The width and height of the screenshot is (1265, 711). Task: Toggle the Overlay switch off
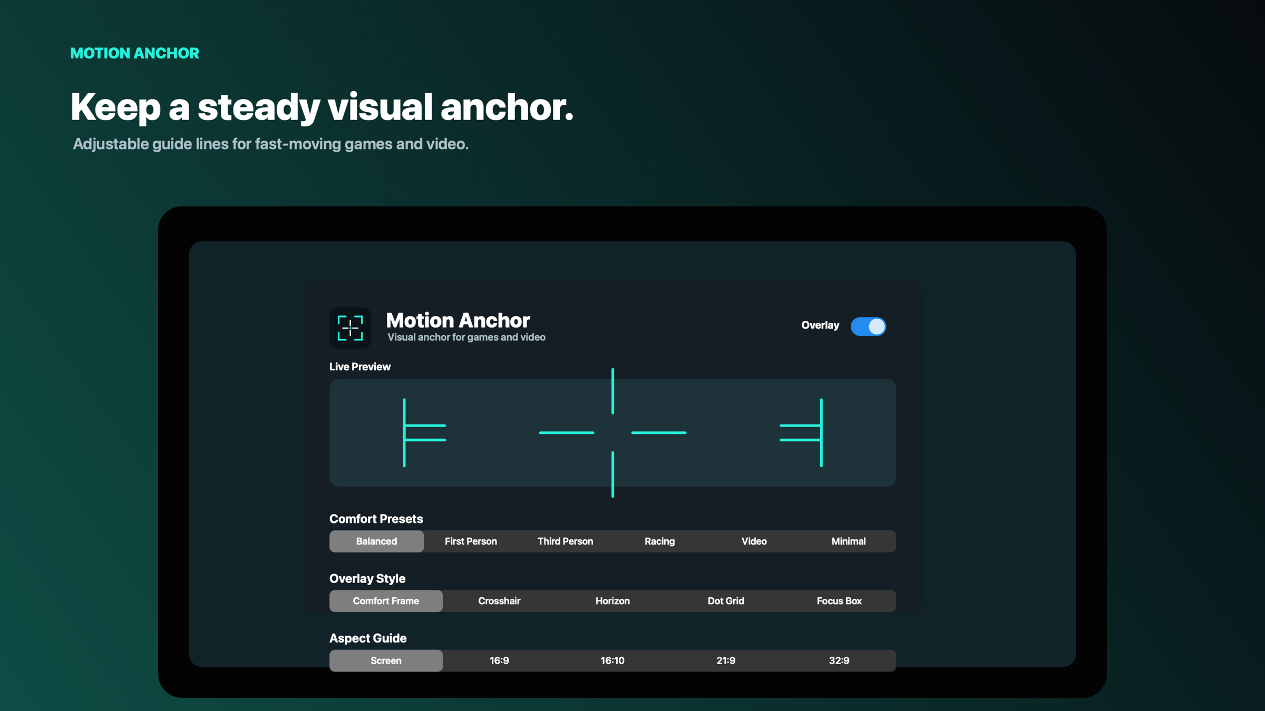click(x=868, y=326)
